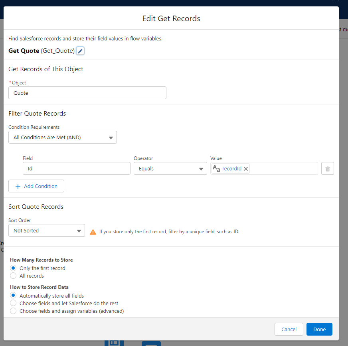The image size is (348, 346).
Task: Click into the Object Quote field
Action: 87,93
